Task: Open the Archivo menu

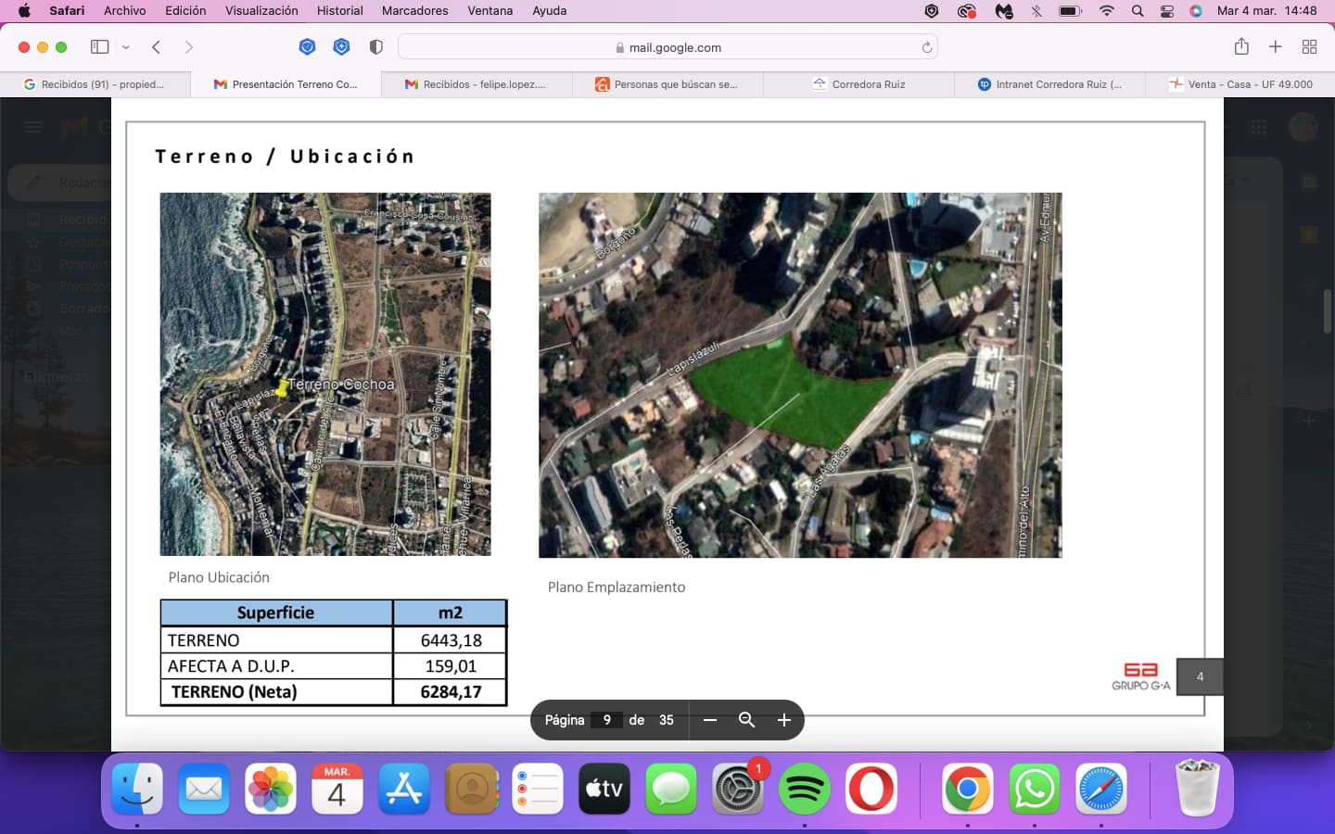Action: point(125,11)
